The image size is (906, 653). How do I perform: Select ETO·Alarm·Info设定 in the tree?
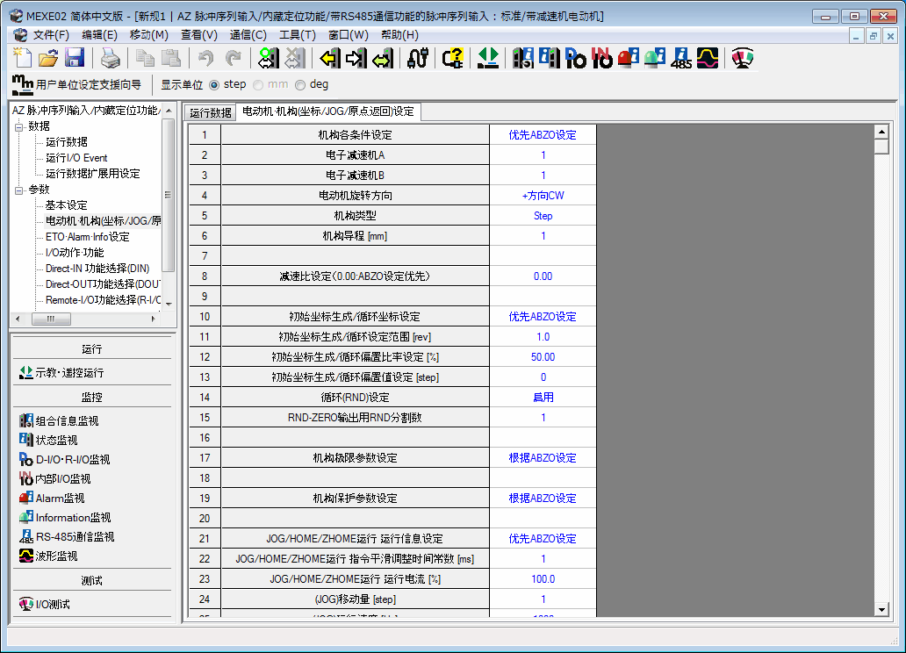87,237
